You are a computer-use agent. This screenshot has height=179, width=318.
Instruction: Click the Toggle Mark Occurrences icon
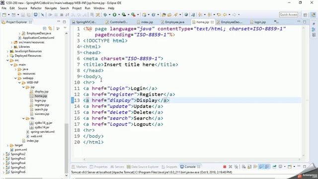point(98,14)
